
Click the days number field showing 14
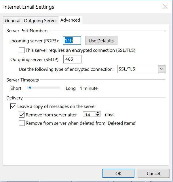[x=89, y=115]
